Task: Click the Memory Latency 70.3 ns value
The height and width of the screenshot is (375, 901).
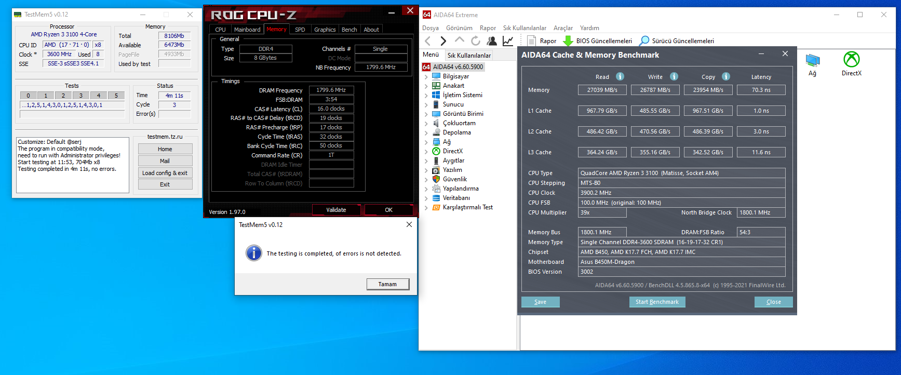Action: pyautogui.click(x=761, y=90)
